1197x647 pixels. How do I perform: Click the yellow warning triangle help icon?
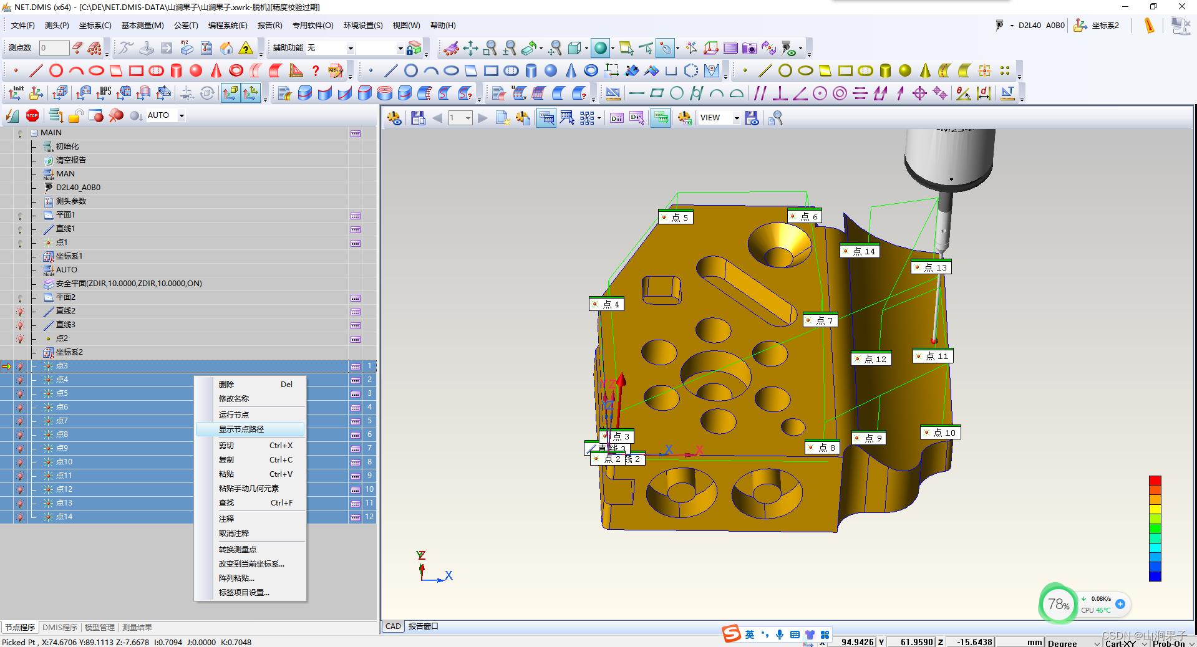point(246,48)
